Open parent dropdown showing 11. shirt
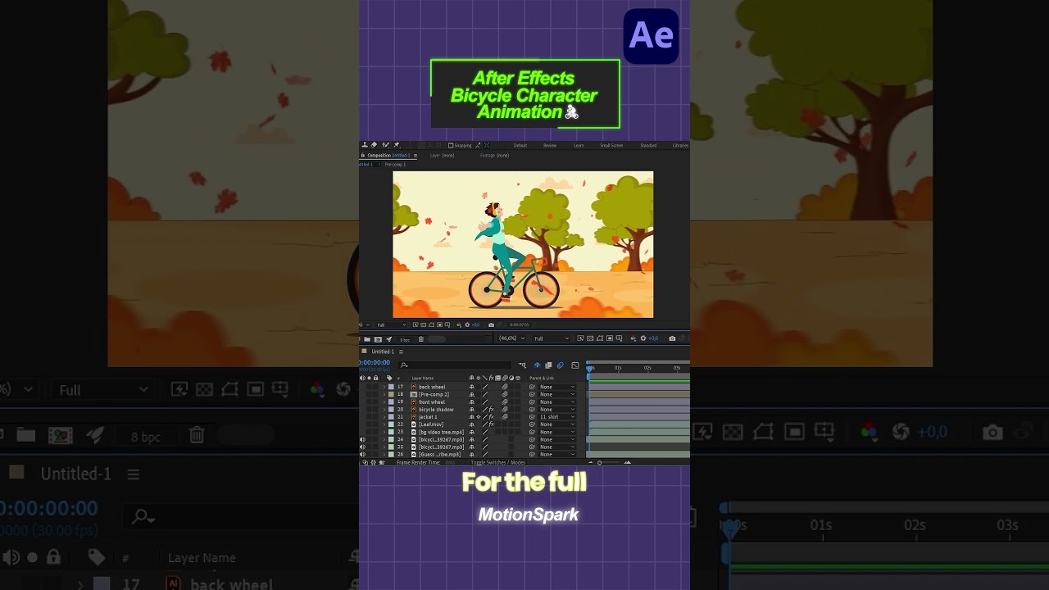Image resolution: width=1049 pixels, height=590 pixels. coord(557,417)
